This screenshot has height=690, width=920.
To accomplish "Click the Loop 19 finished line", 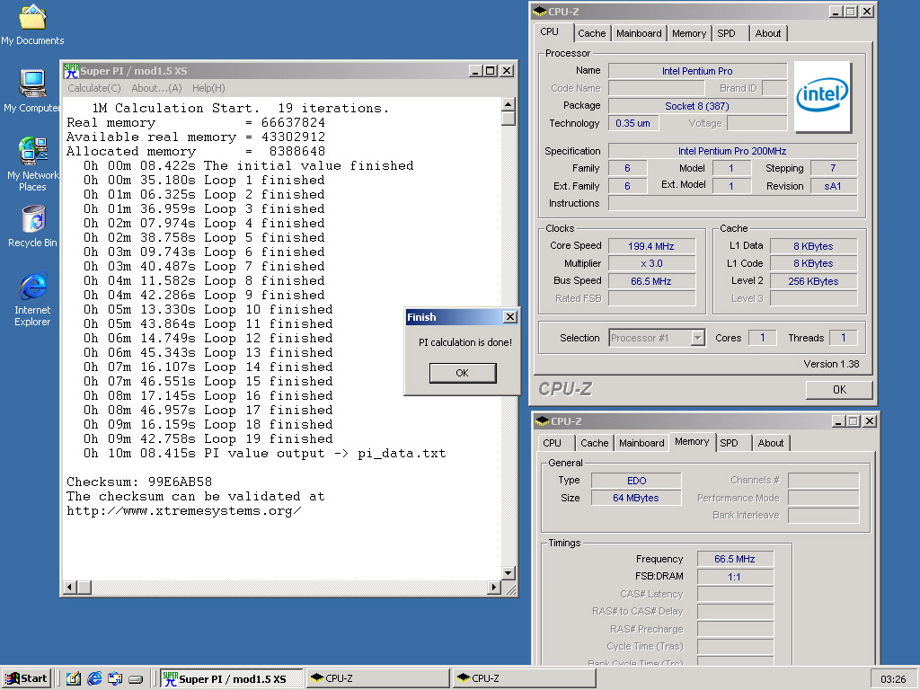I will click(x=208, y=438).
